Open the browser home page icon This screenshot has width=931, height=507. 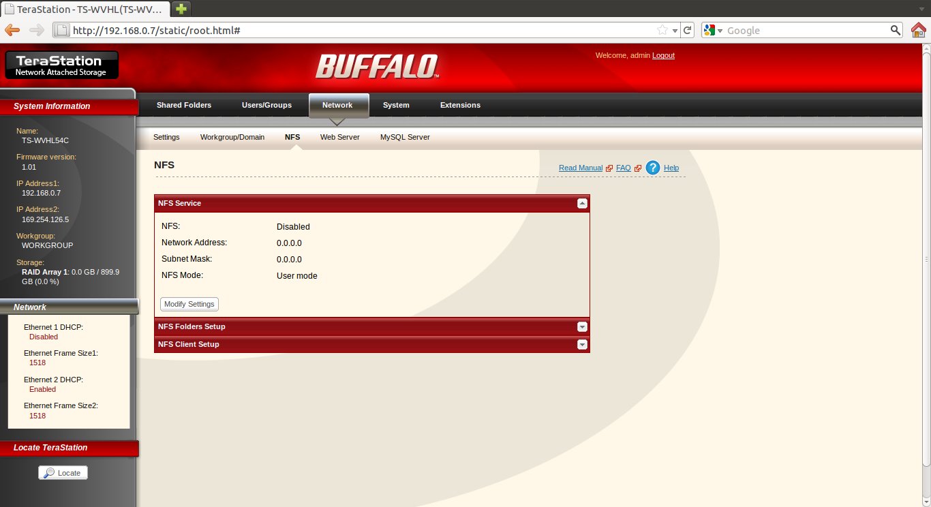pyautogui.click(x=919, y=30)
